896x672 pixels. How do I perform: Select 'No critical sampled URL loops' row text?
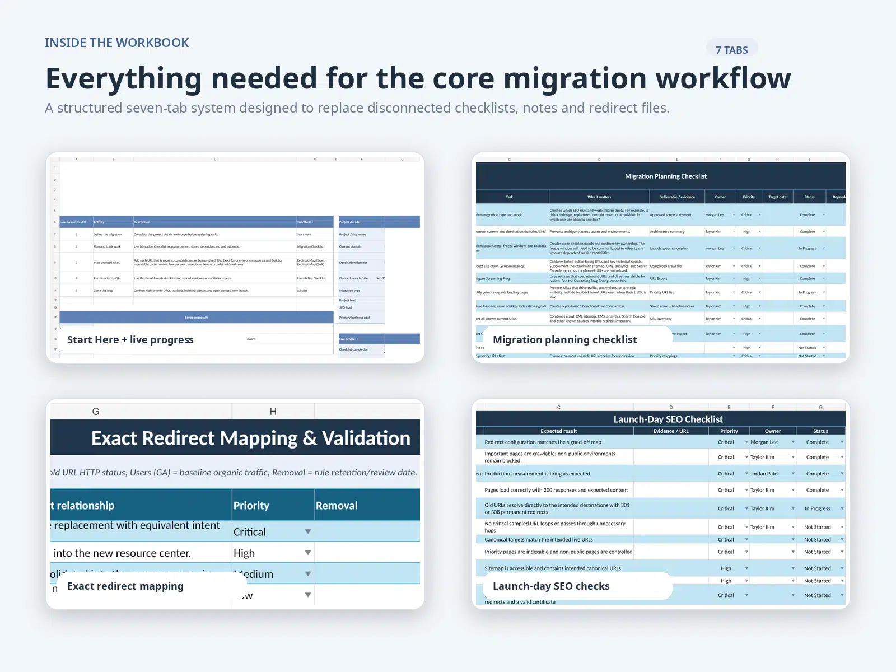point(555,527)
